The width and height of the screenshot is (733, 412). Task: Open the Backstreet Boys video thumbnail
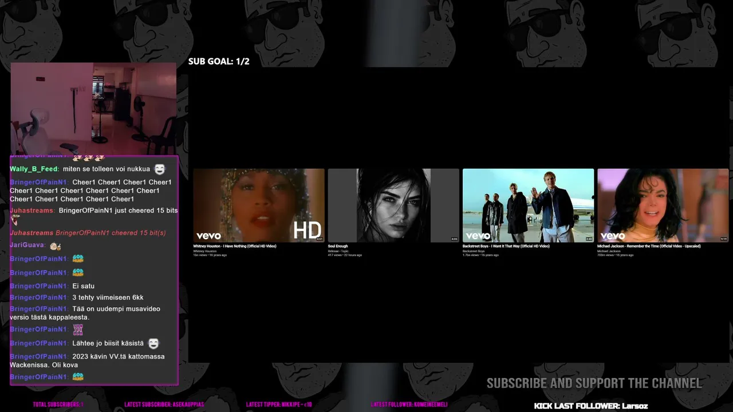[529, 205]
